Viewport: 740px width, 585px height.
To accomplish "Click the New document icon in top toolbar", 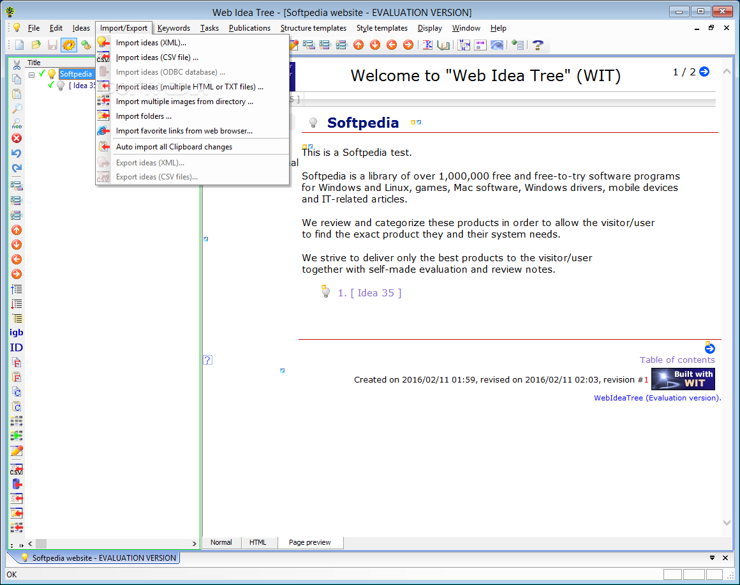I will pyautogui.click(x=19, y=45).
